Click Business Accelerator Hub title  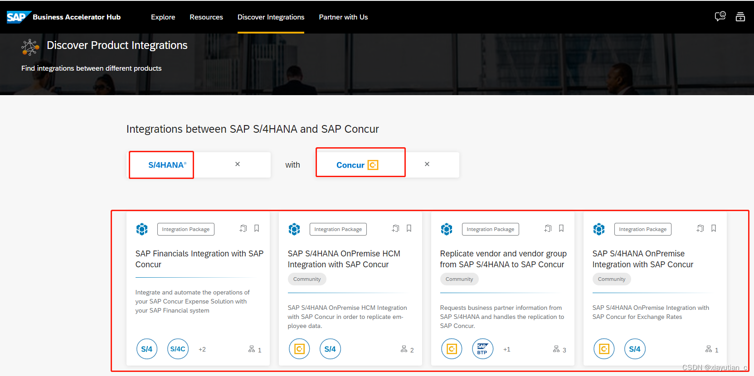[x=77, y=17]
